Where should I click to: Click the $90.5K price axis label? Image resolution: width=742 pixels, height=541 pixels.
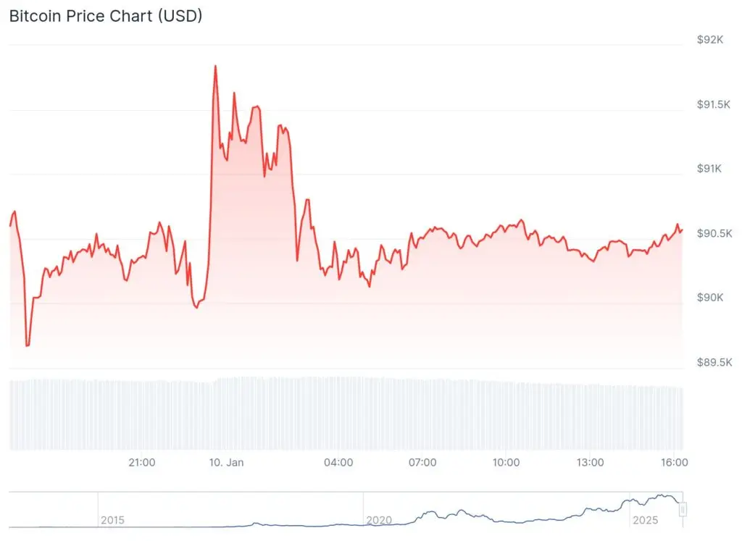714,233
